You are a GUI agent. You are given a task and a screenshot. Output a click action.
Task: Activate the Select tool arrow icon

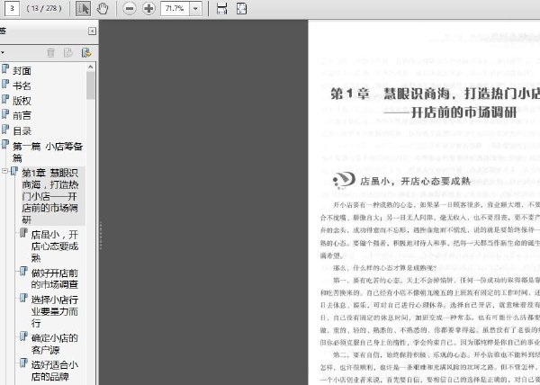pos(83,8)
